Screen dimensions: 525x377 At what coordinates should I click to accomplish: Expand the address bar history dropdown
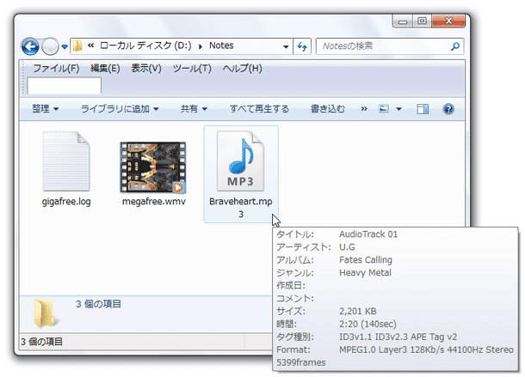point(286,46)
